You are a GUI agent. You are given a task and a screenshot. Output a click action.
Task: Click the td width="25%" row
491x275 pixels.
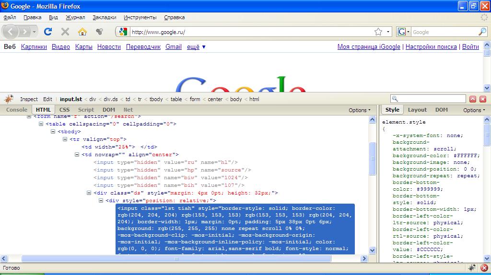(x=119, y=147)
